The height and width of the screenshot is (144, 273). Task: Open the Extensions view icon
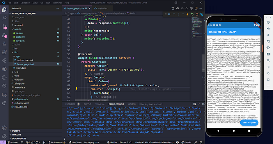pyautogui.click(x=4, y=52)
